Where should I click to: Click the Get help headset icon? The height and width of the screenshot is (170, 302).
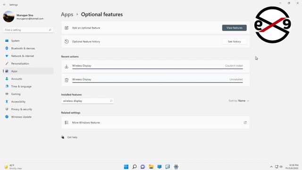63,137
